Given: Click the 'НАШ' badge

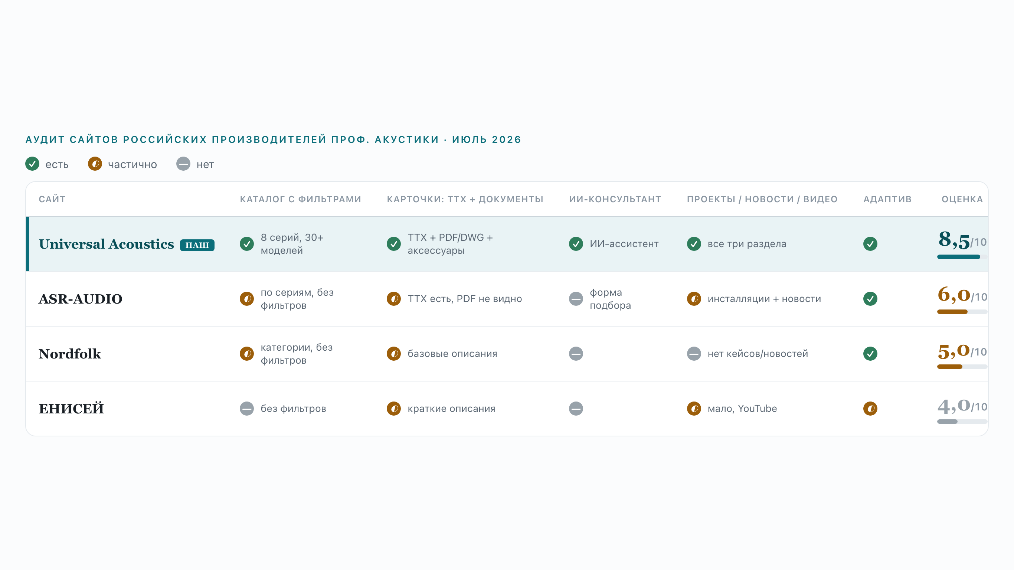Looking at the screenshot, I should [x=197, y=245].
